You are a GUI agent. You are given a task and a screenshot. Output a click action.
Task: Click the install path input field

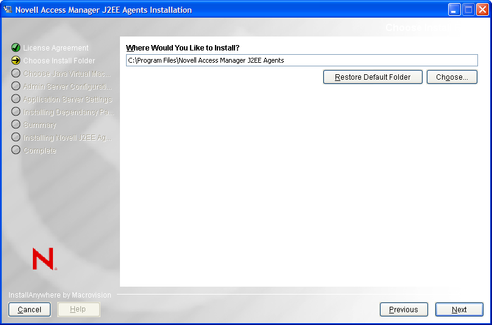(302, 60)
